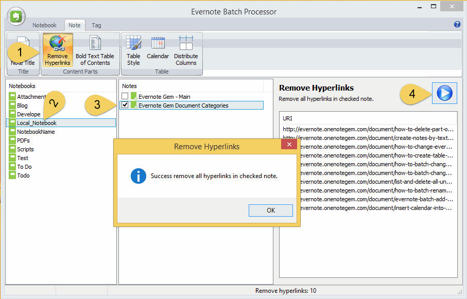Minimize the Evernote Batch Processor window

tap(420, 6)
